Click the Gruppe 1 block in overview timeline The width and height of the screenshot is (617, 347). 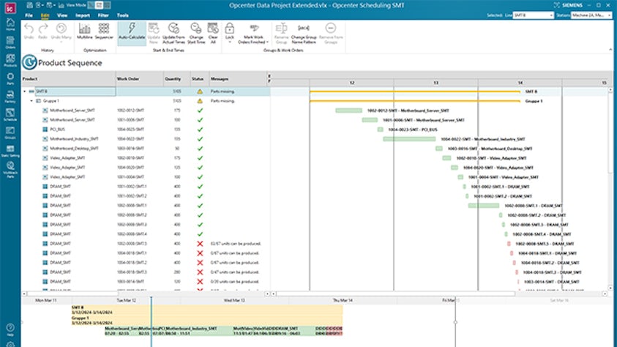tap(207, 320)
